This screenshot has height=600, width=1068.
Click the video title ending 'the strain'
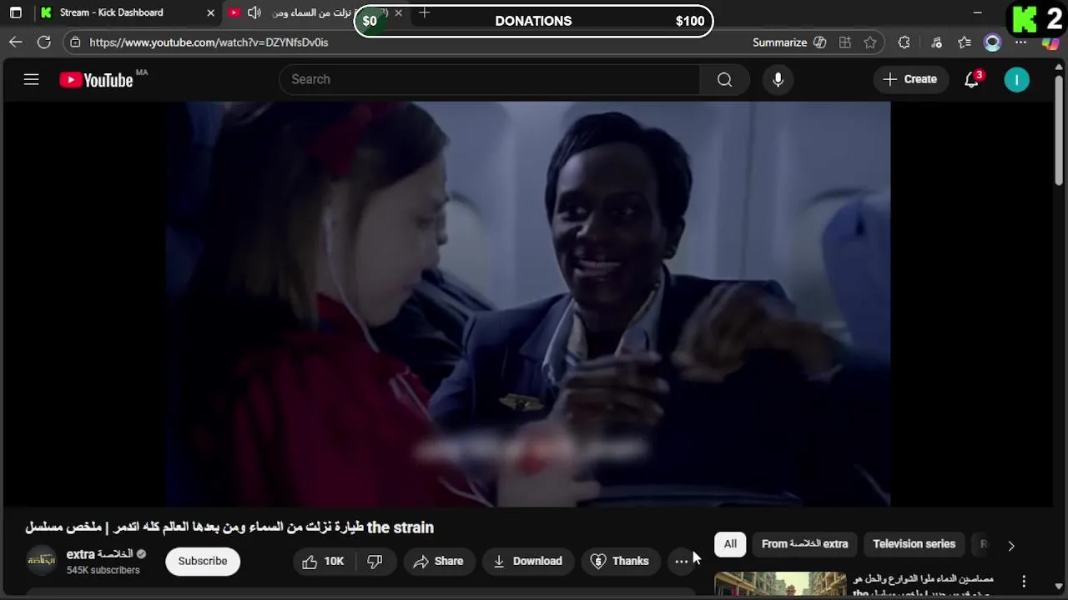pos(229,527)
